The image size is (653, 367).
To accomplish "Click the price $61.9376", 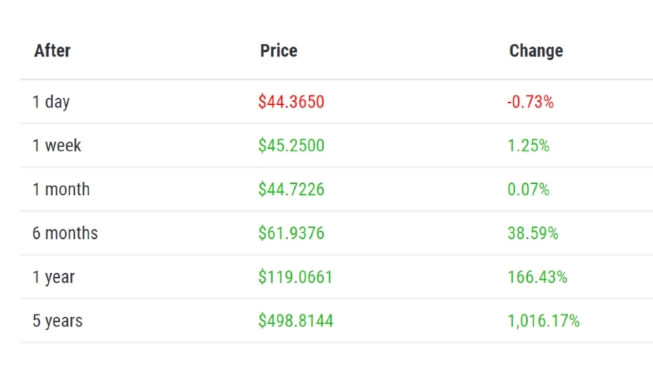I will 291,233.
